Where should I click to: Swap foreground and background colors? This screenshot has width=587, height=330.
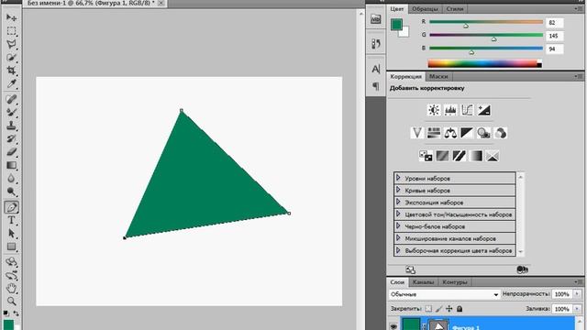[x=17, y=313]
